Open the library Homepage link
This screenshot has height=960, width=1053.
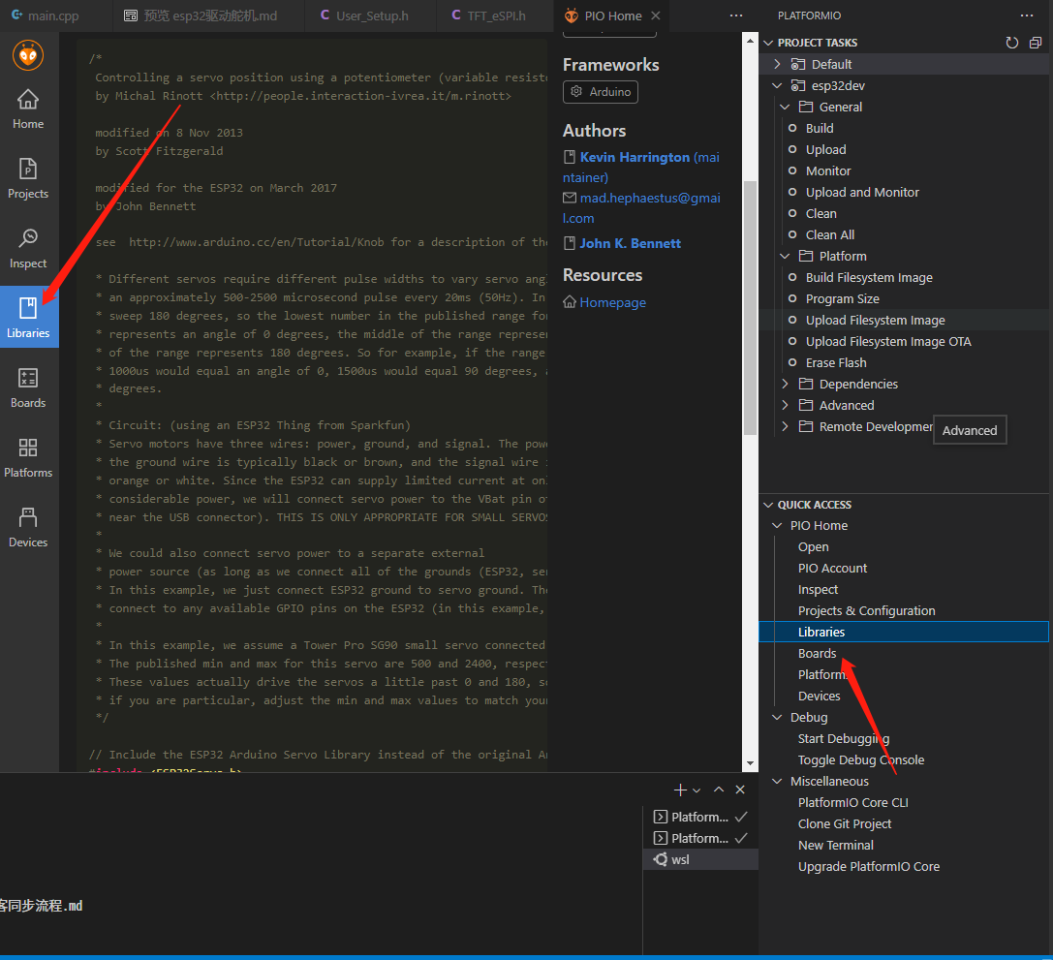point(612,302)
